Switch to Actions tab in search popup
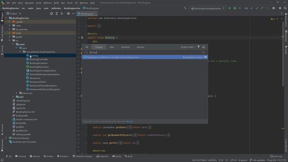The width and height of the screenshot is (288, 162). tap(140, 47)
